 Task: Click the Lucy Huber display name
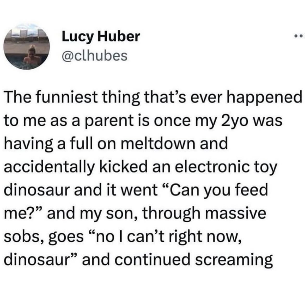click(x=101, y=36)
